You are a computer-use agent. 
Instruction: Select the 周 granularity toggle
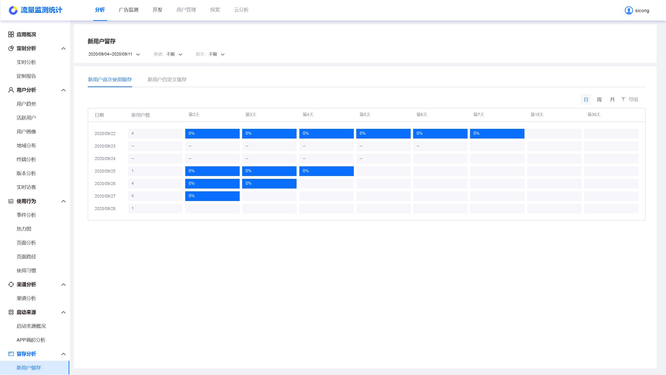(599, 99)
